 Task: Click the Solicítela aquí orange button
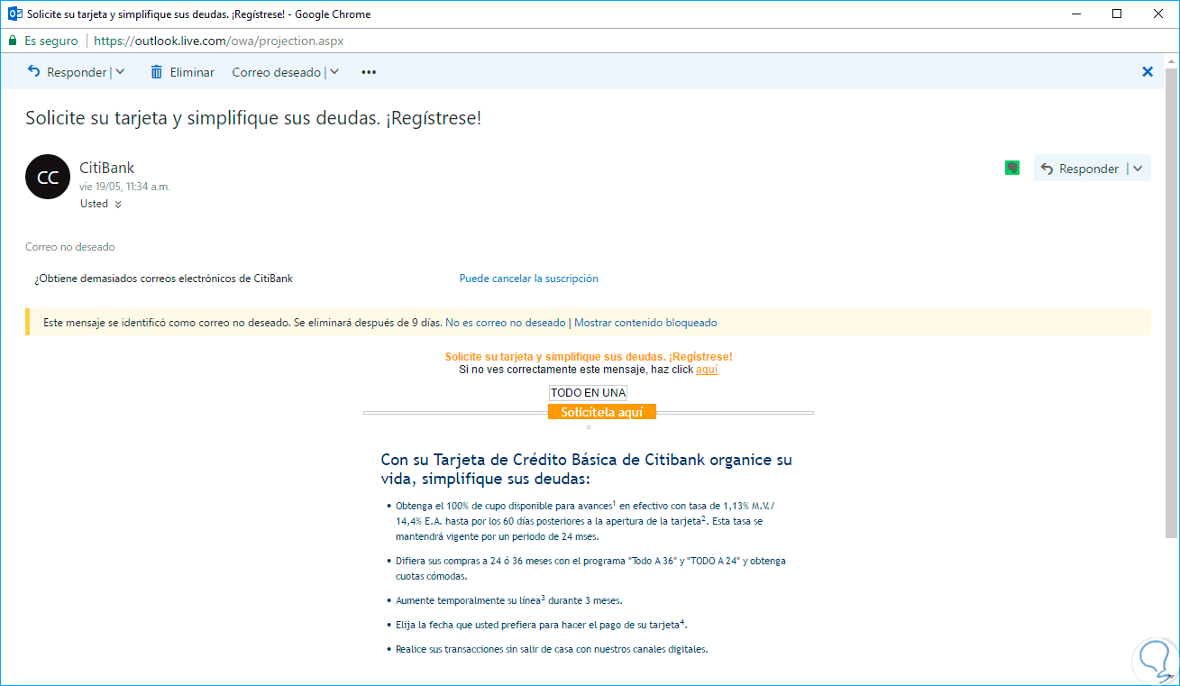(x=601, y=412)
